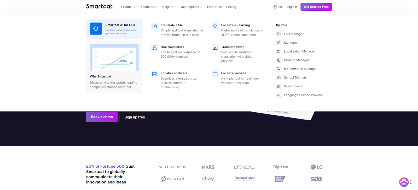Click the Localize software code icon

155,74
